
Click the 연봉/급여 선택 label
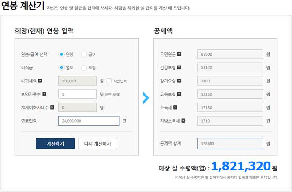[34, 54]
